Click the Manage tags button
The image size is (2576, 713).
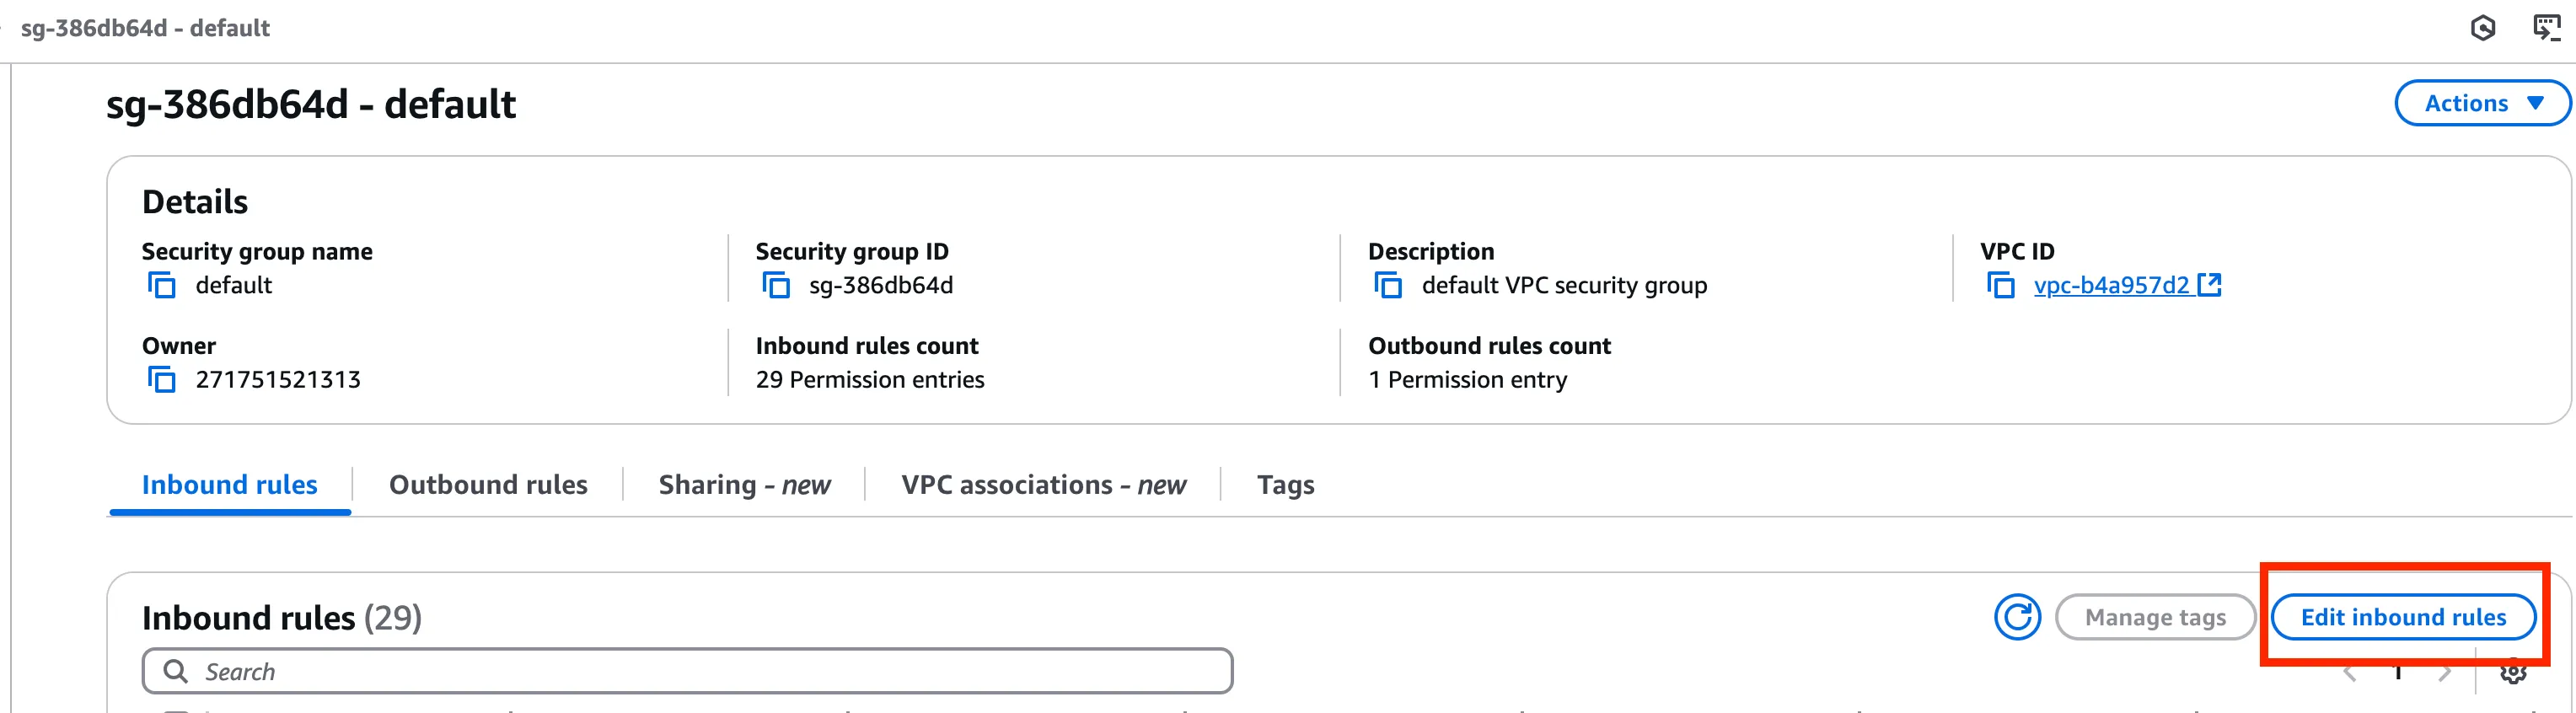pyautogui.click(x=2155, y=617)
